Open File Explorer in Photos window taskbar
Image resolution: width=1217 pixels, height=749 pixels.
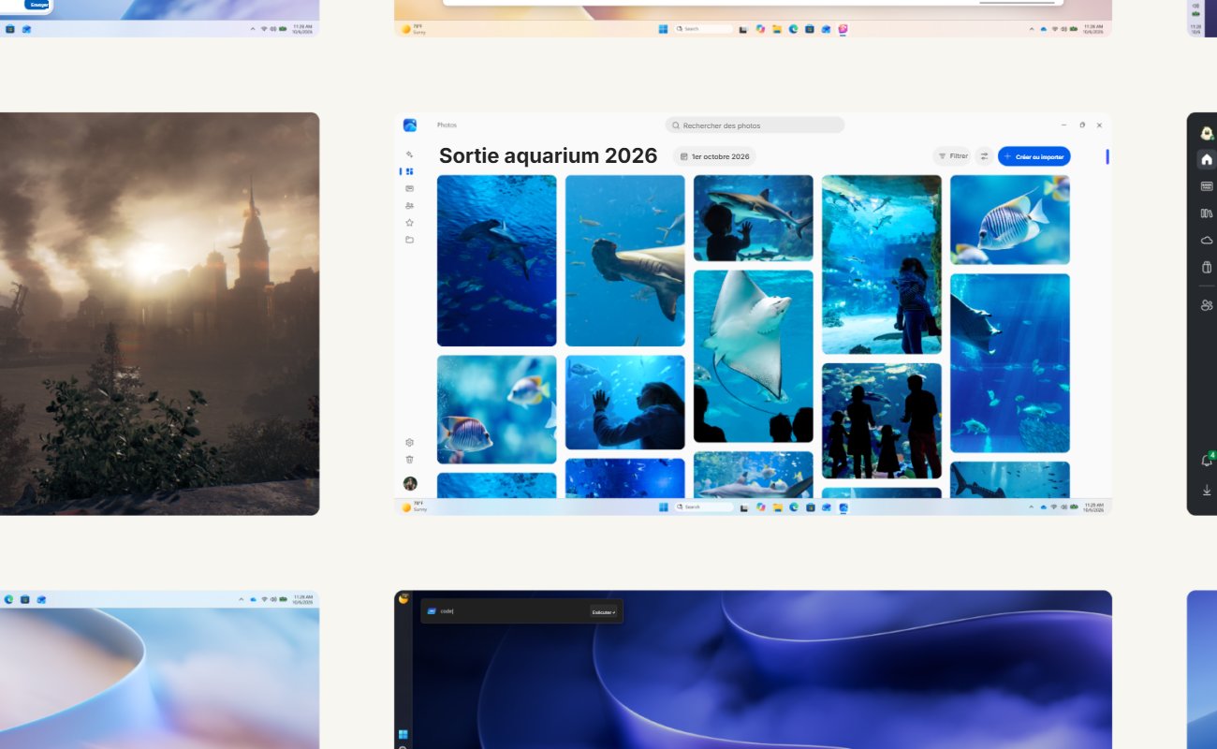777,507
